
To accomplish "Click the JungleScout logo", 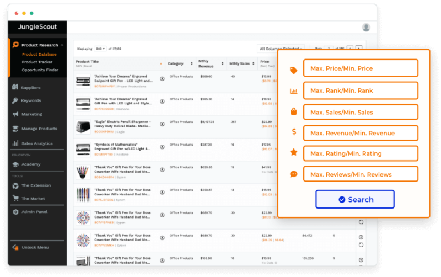I will point(37,27).
